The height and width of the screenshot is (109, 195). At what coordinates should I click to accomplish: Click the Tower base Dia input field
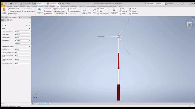pos(23,31)
